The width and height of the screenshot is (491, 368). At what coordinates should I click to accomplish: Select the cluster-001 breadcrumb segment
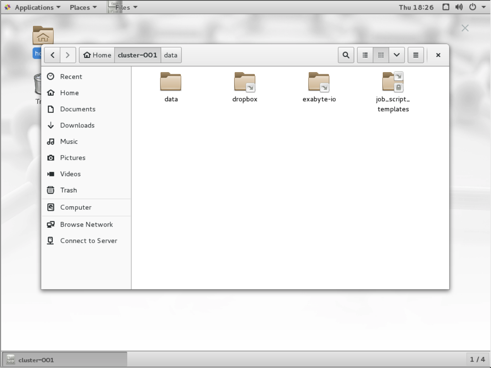point(138,55)
